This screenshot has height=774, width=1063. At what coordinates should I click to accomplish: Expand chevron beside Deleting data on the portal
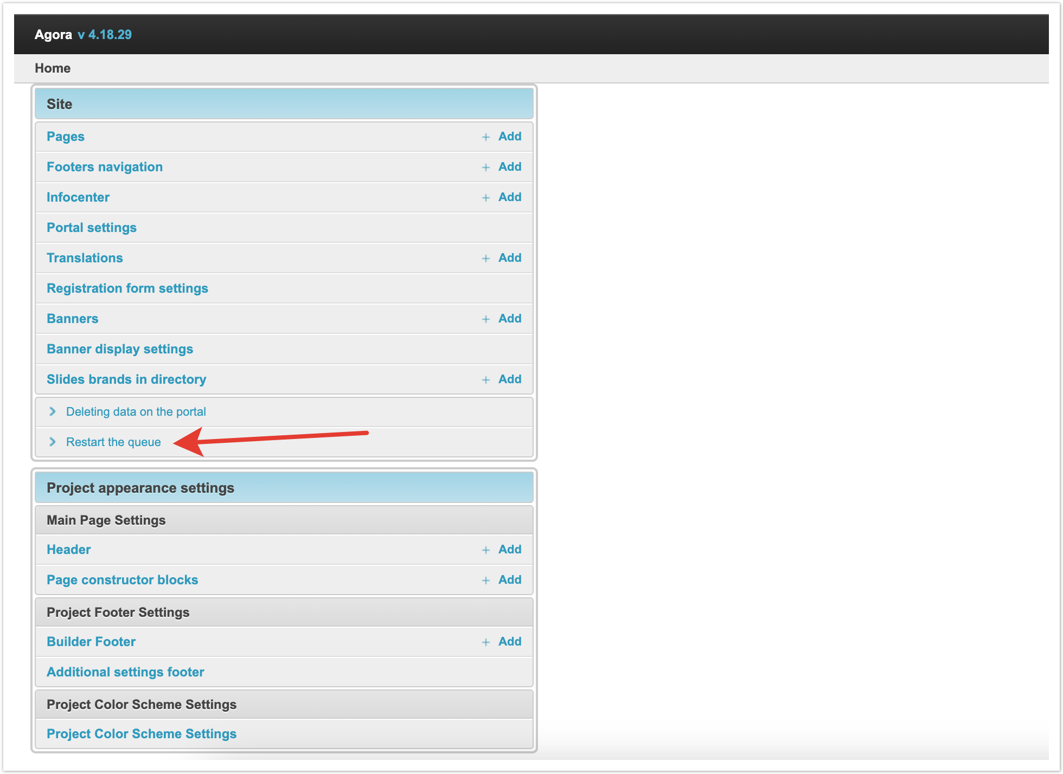point(53,411)
